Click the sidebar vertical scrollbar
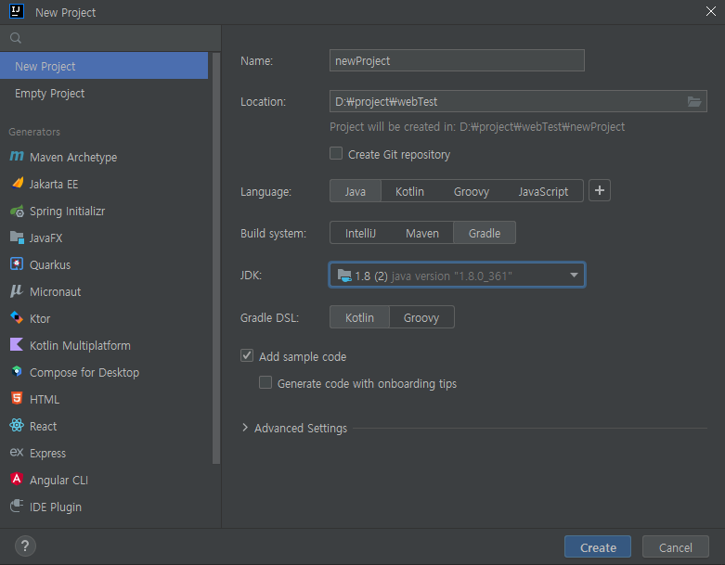Viewport: 725px width, 565px height. click(216, 258)
